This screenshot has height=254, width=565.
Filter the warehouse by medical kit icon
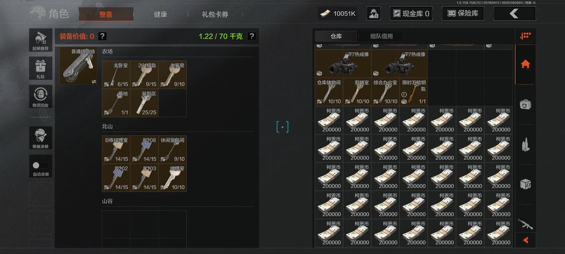coord(525,105)
